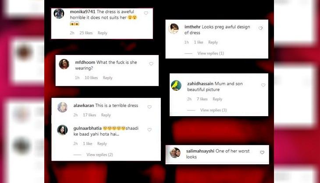
Task: Reply to monika9741's comment
Action: point(103,33)
